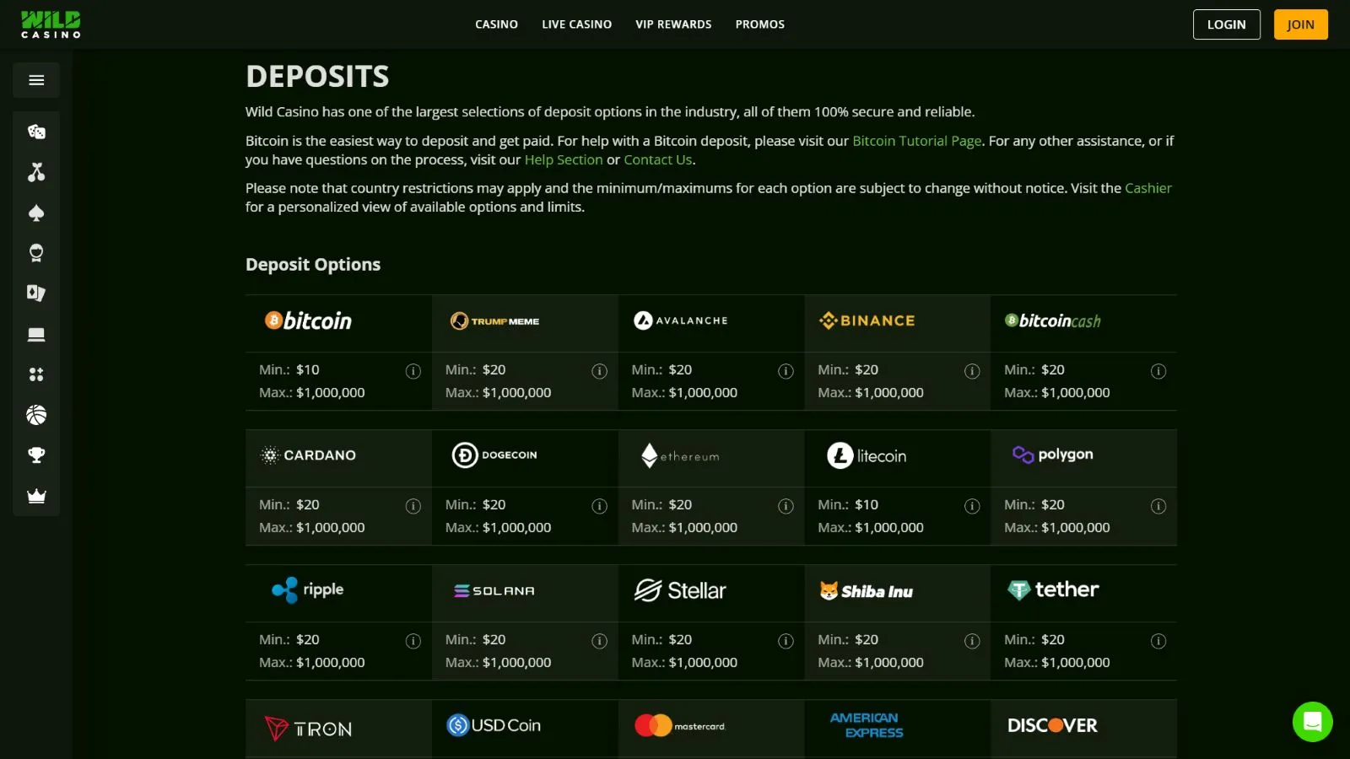Show info for Bitcoin deposit limits
This screenshot has width=1350, height=759.
413,371
